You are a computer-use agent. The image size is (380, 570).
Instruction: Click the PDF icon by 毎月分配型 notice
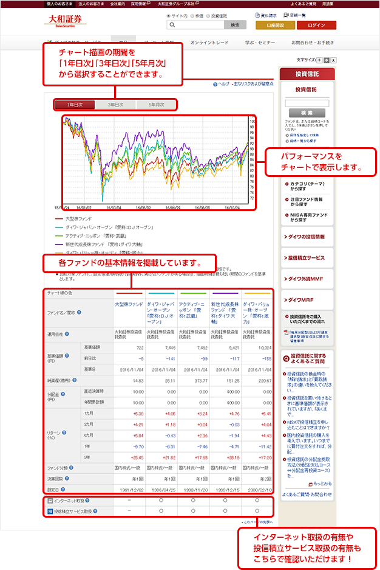pyautogui.click(x=286, y=333)
